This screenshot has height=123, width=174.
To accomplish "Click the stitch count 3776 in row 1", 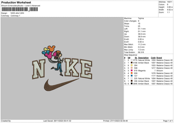I will pyautogui.click(x=135, y=60).
